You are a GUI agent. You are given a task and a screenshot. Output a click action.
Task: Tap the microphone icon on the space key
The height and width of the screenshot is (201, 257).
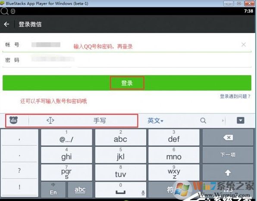[143, 193]
